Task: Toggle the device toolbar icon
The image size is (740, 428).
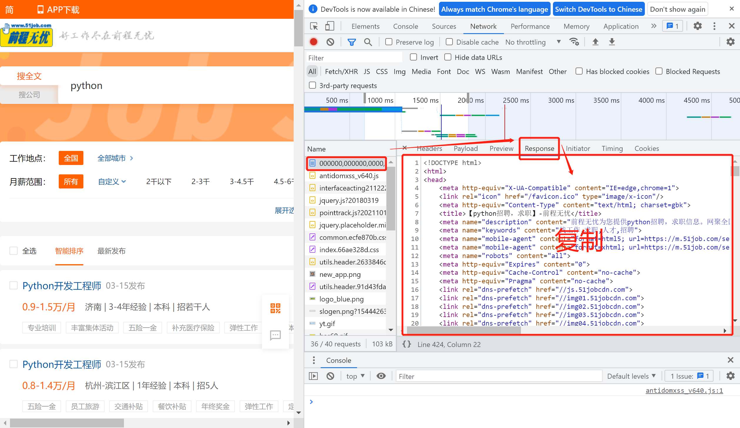Action: pyautogui.click(x=329, y=26)
